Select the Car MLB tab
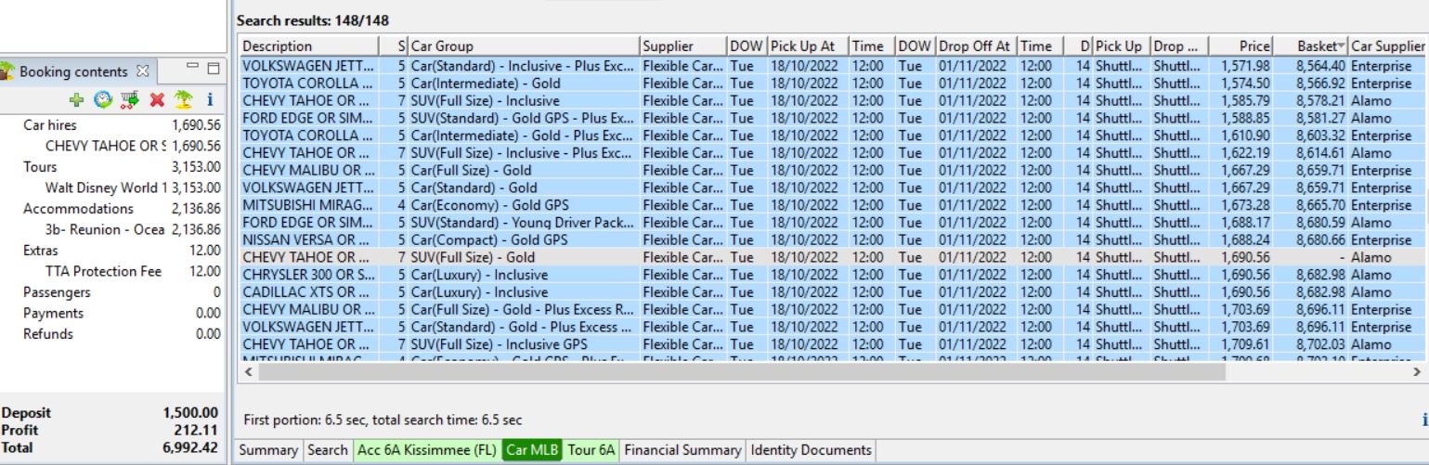Screen dimensions: 1429x465 tap(533, 450)
